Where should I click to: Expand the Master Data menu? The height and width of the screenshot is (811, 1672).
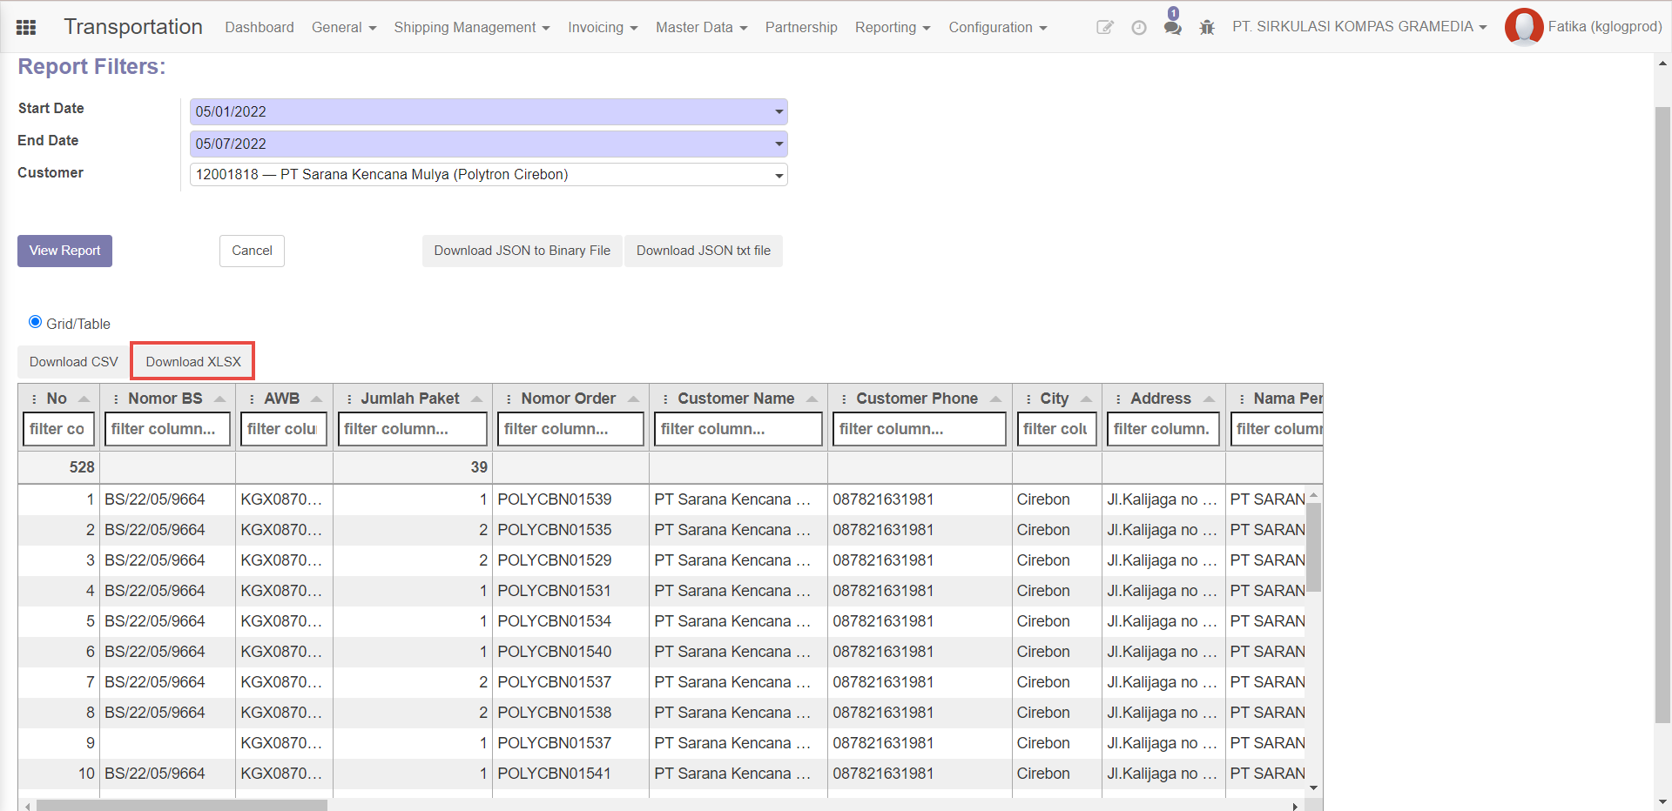pyautogui.click(x=702, y=27)
